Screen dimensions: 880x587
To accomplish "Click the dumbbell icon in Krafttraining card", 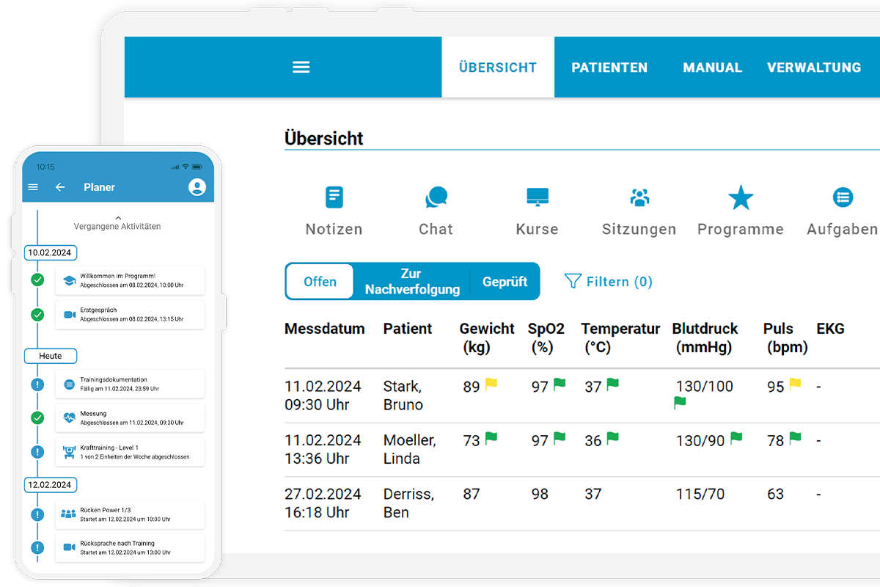I will click(70, 451).
